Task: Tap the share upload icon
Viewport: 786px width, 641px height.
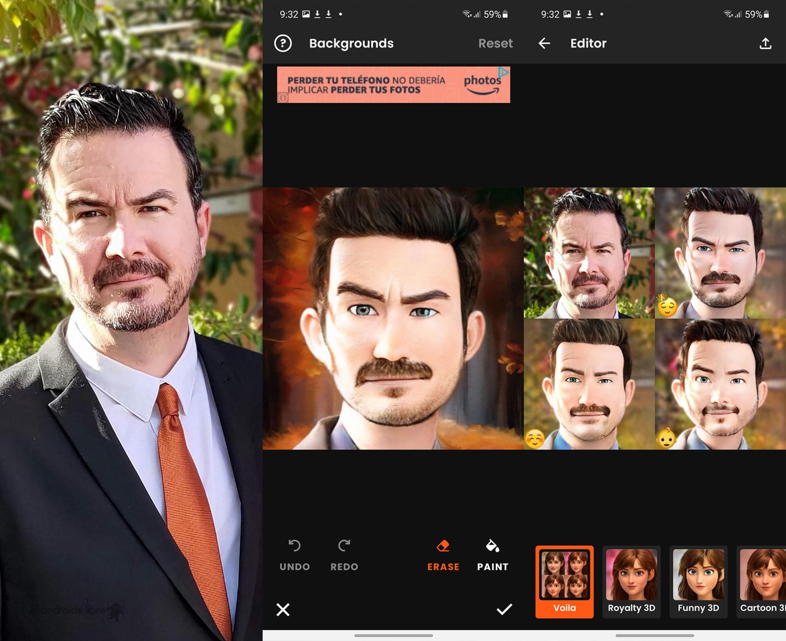Action: pos(765,43)
